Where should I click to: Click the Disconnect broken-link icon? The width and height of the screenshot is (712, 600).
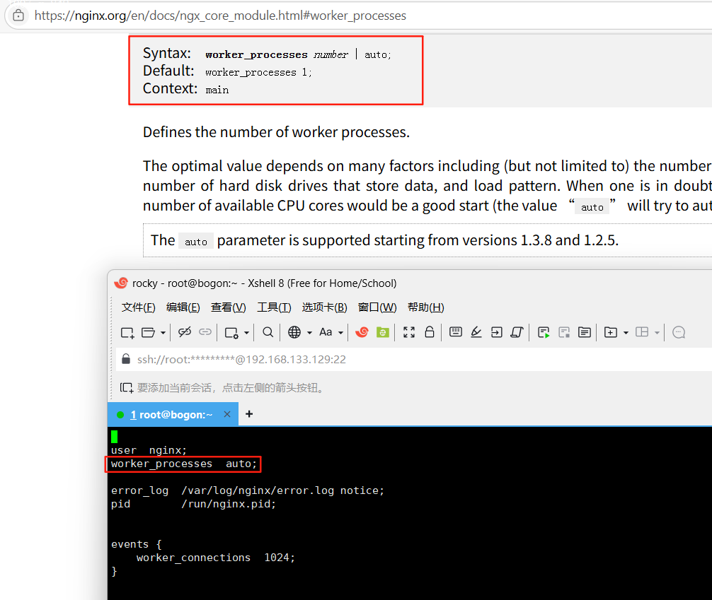pyautogui.click(x=184, y=332)
